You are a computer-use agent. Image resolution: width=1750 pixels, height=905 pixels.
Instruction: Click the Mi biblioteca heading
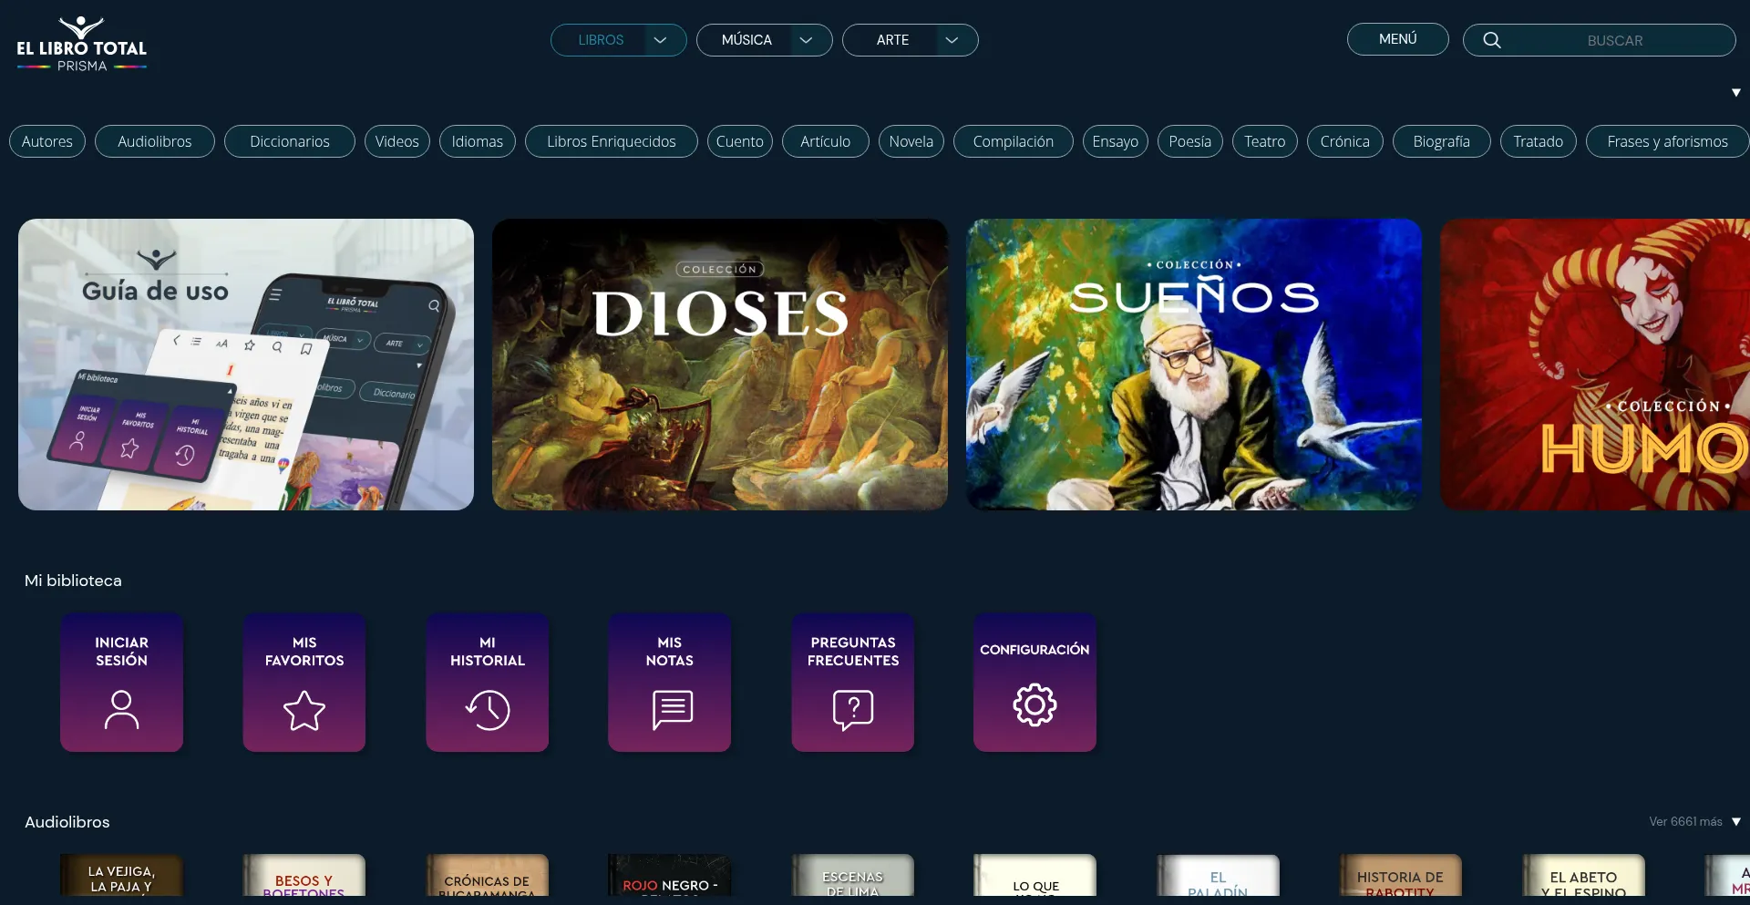[x=73, y=581]
